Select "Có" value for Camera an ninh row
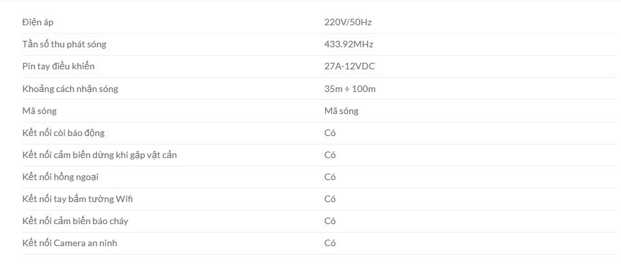The image size is (621, 274). coord(330,243)
